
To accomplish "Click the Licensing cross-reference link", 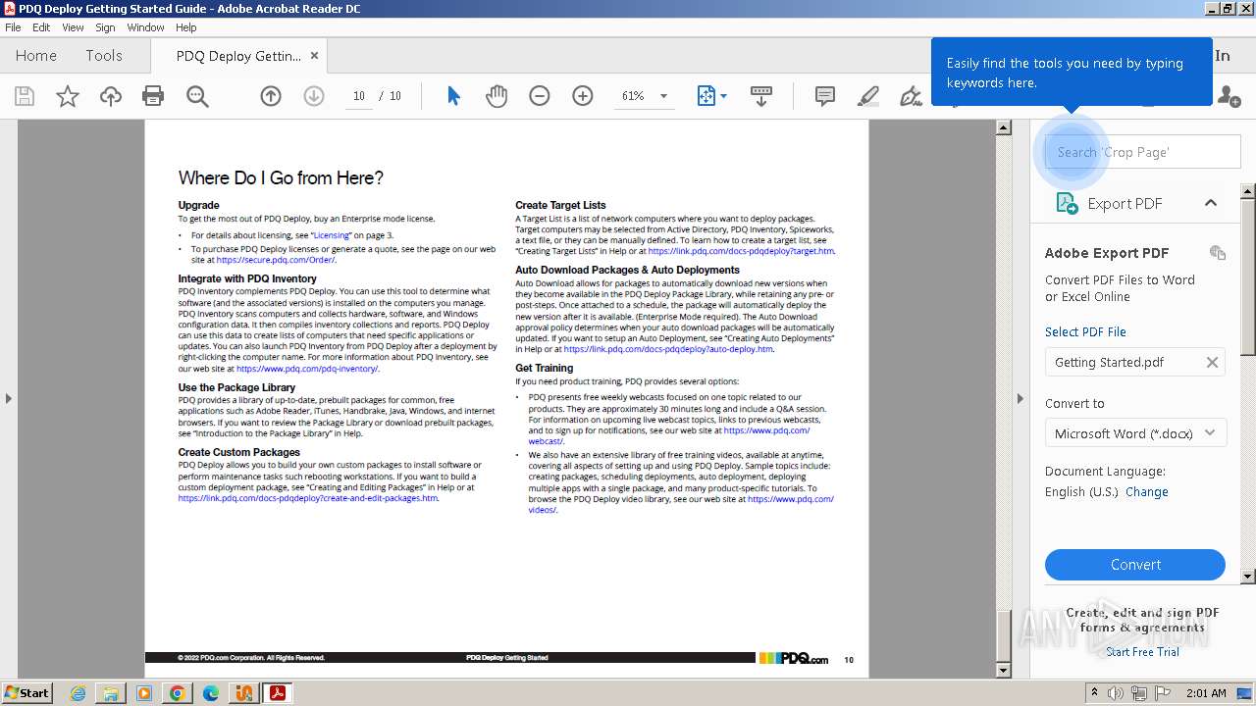I will [x=332, y=235].
